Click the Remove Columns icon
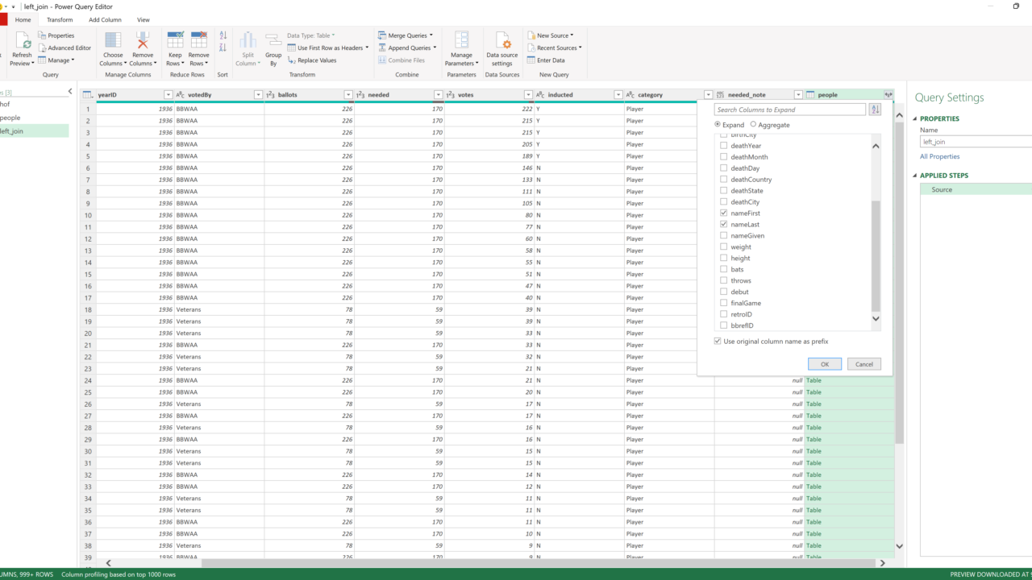This screenshot has height=580, width=1032. click(x=143, y=40)
